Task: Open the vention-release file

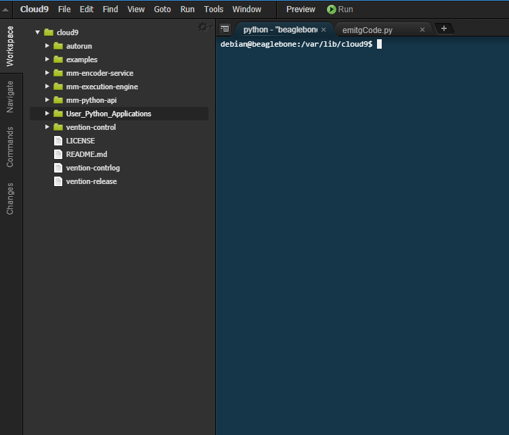Action: (91, 181)
